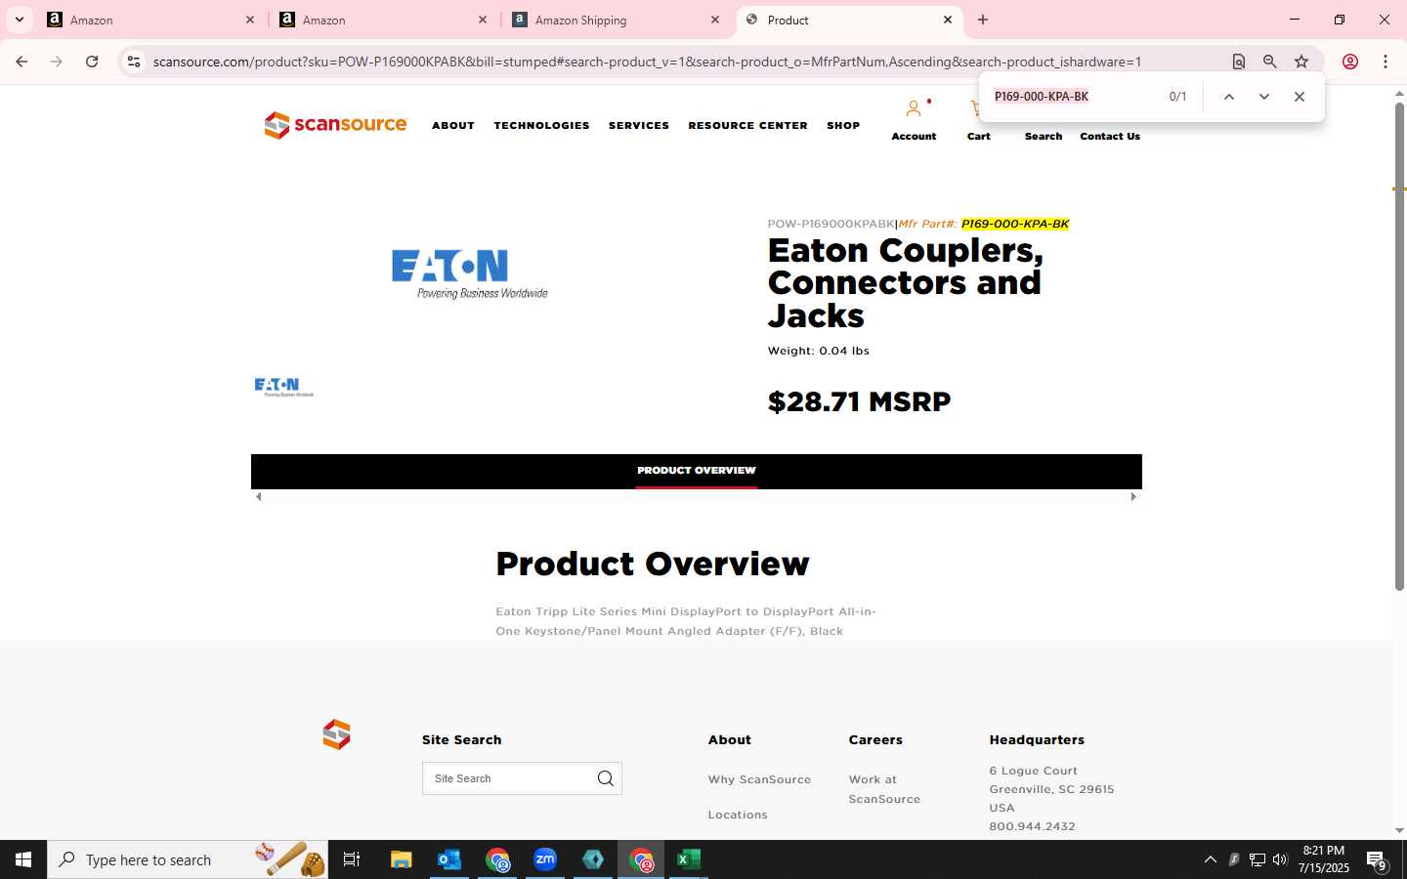Open Outlook from the taskbar

448,859
